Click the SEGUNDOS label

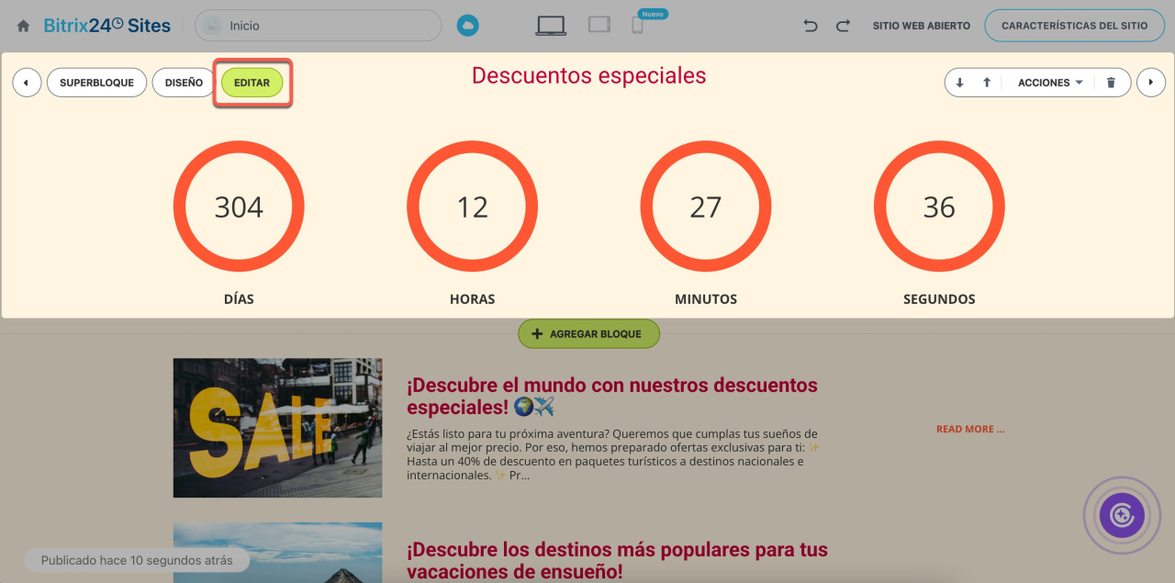pyautogui.click(x=939, y=299)
